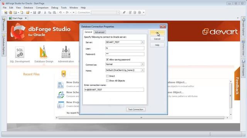Viewport: 247px width, 138px height.
Task: Click the Save toolbar icon
Action: click(34, 13)
